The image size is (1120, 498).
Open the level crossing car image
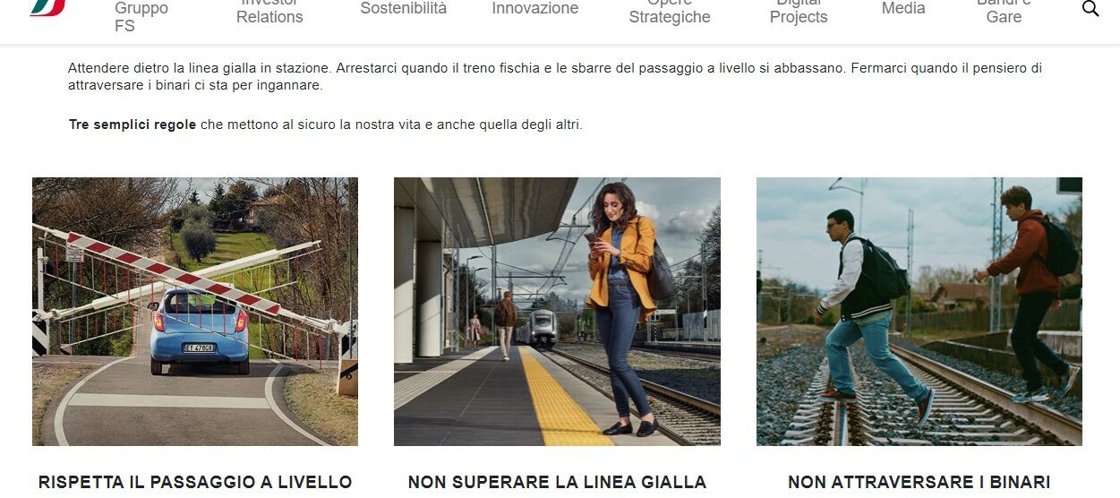click(195, 312)
